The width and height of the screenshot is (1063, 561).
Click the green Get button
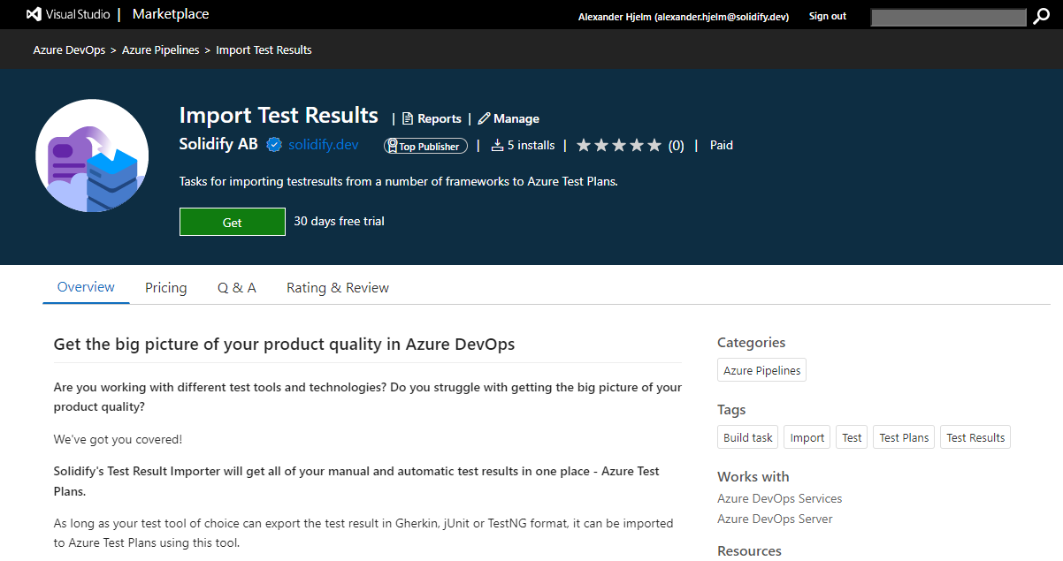[233, 222]
